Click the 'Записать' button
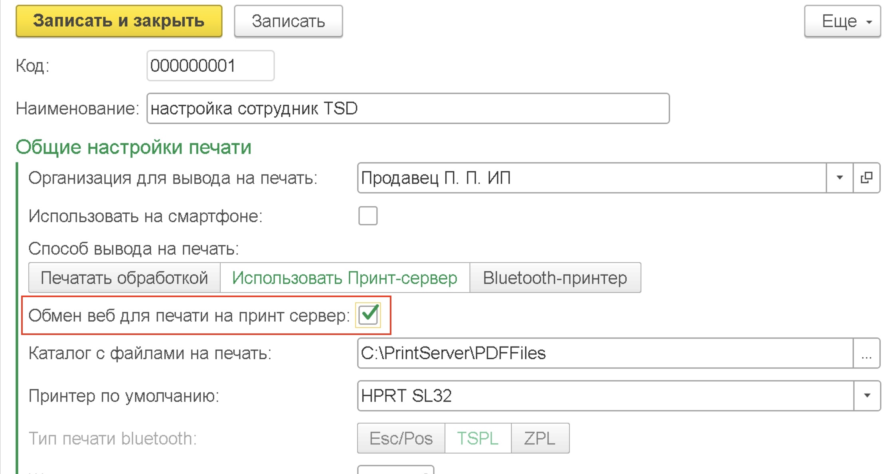889x474 pixels. coord(288,22)
